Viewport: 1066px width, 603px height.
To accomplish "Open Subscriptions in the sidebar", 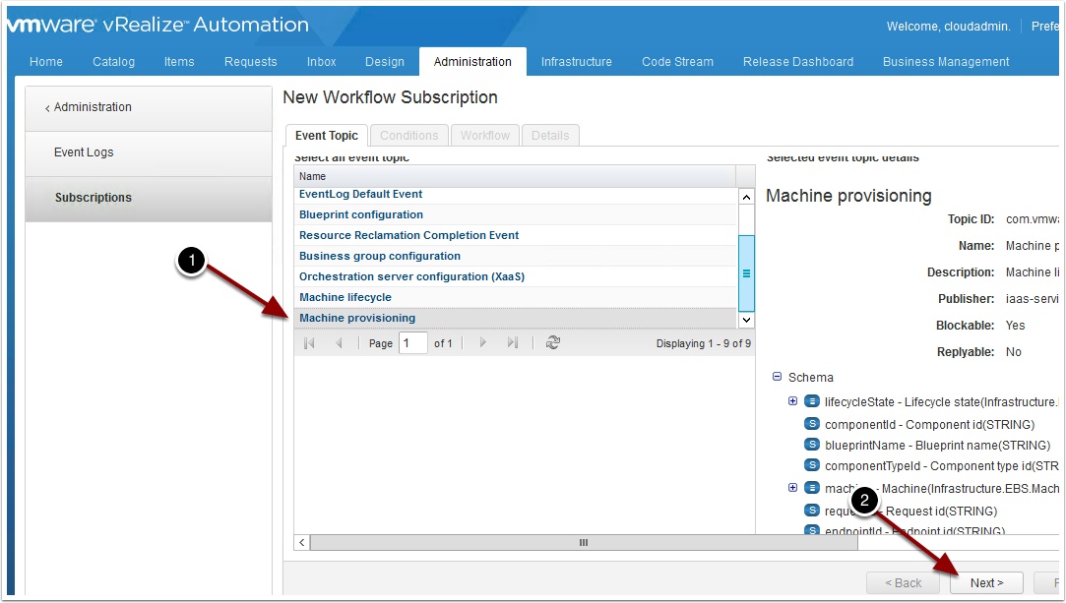I will point(149,199).
